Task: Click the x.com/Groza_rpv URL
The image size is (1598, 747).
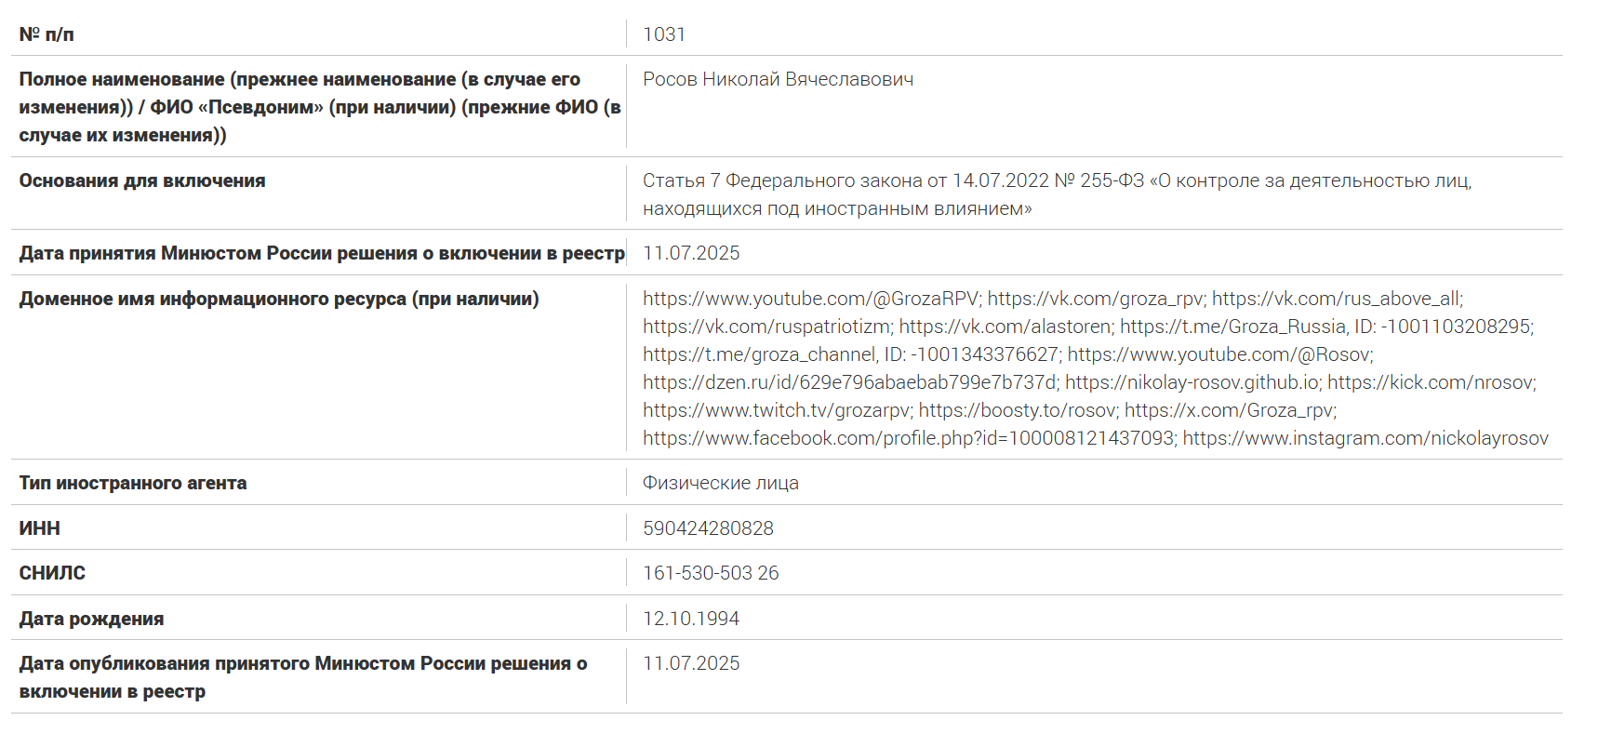Action: pos(1229,410)
